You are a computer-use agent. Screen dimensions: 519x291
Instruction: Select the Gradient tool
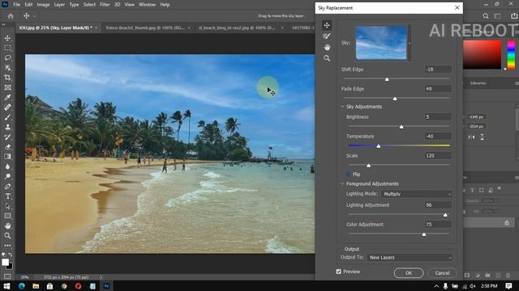point(7,157)
